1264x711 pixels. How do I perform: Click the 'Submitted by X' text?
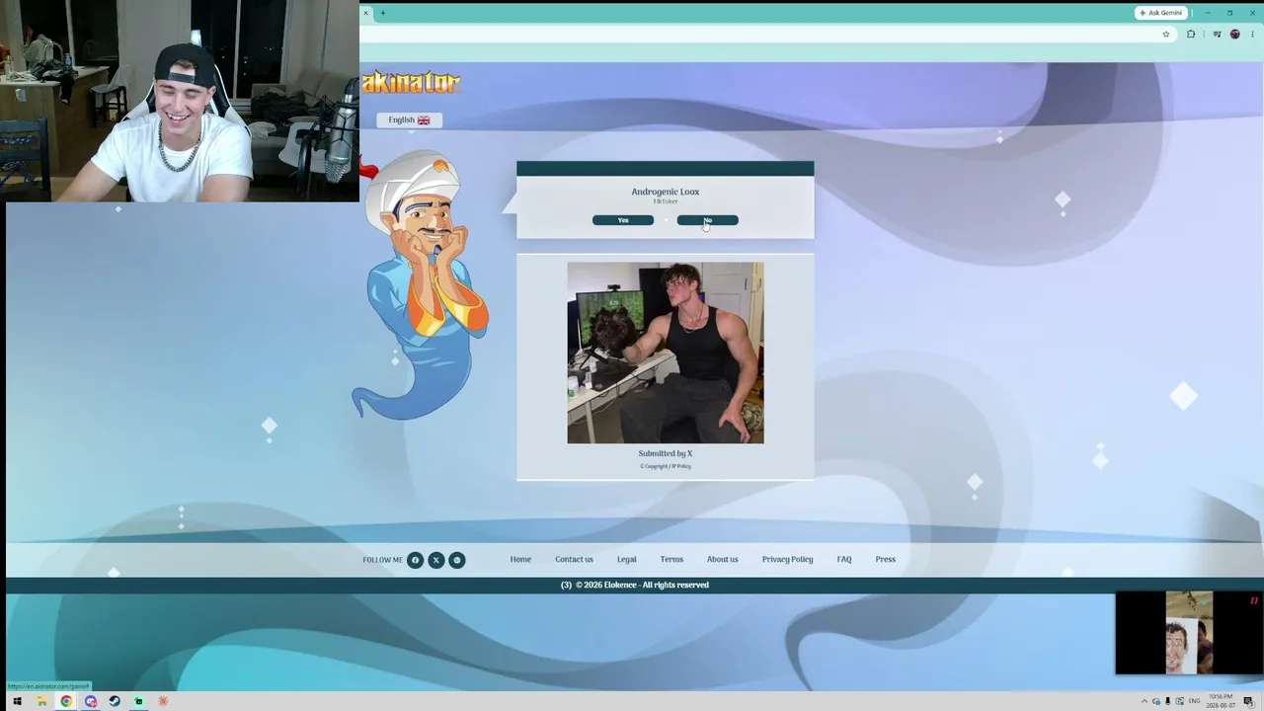(x=666, y=453)
